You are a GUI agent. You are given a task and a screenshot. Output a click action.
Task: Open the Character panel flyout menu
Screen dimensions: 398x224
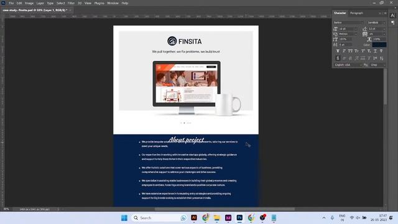point(386,13)
